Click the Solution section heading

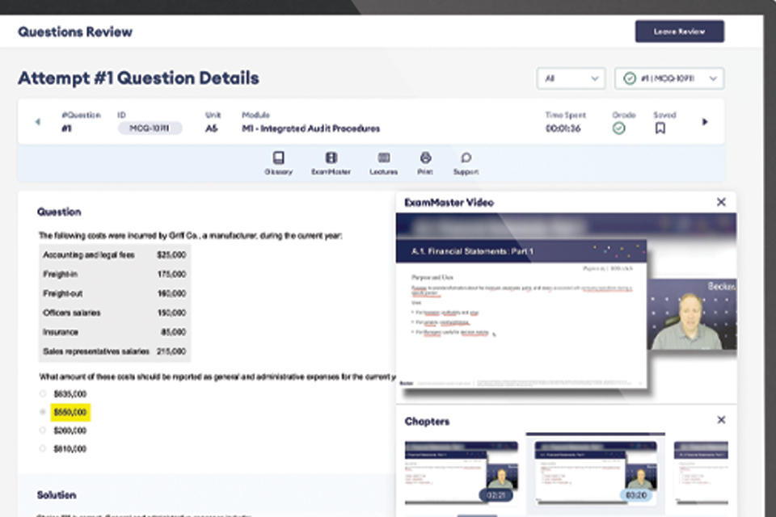pyautogui.click(x=57, y=494)
